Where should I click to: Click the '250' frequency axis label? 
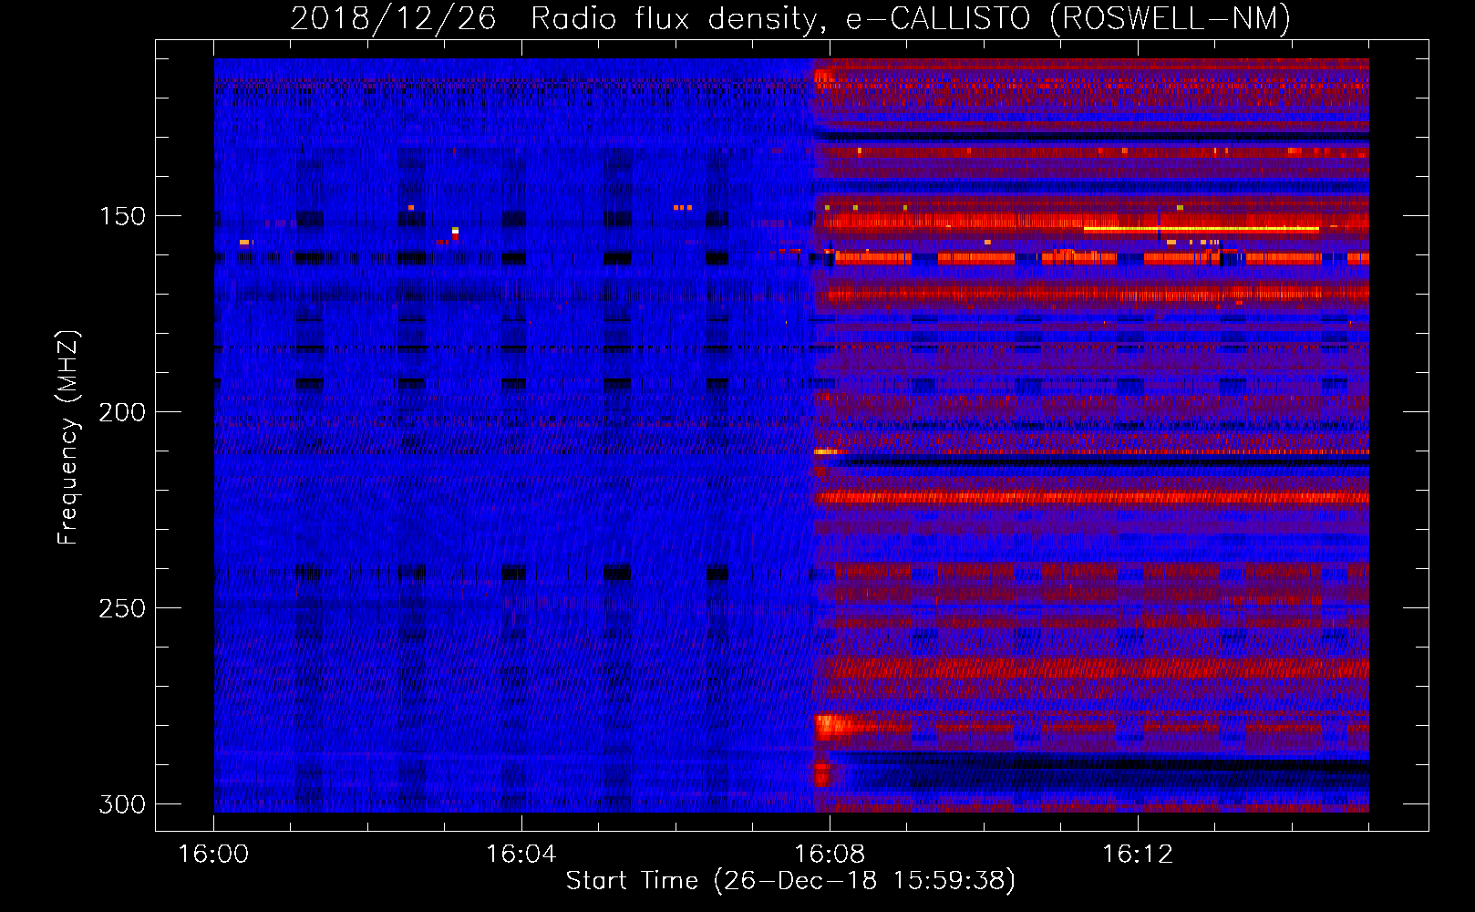(x=122, y=608)
